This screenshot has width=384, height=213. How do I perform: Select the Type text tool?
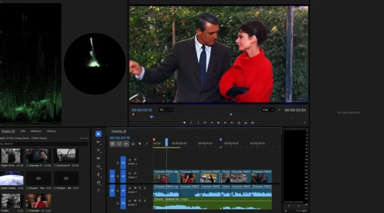click(98, 191)
